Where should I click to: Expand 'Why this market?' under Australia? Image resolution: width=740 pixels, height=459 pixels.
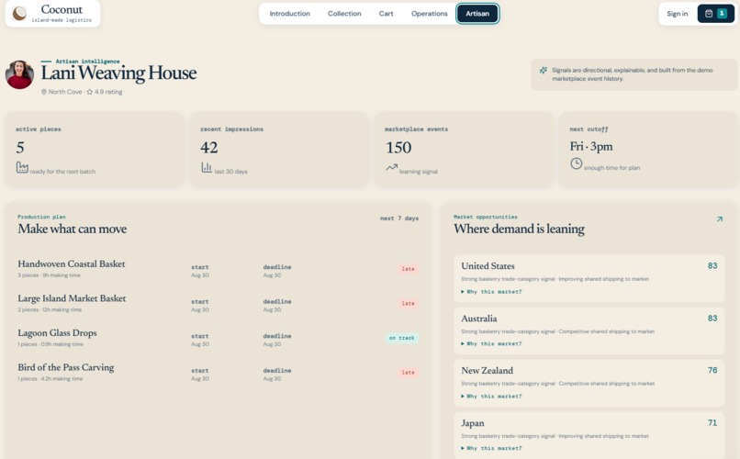click(x=491, y=344)
